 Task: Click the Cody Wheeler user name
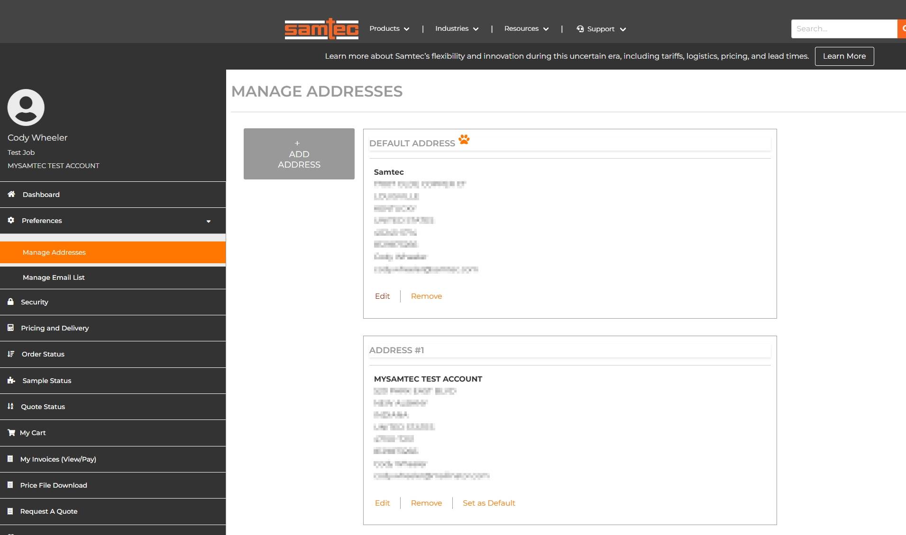[37, 137]
